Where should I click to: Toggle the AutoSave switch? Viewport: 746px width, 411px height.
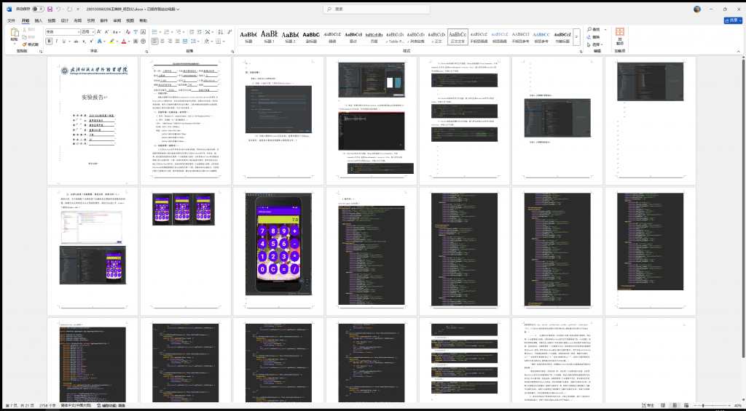[36, 9]
